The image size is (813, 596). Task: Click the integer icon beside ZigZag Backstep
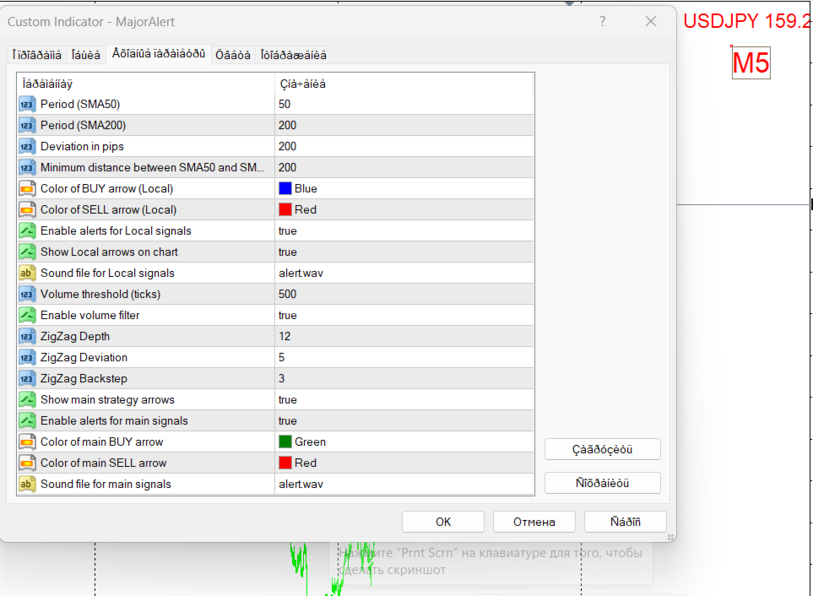point(27,379)
